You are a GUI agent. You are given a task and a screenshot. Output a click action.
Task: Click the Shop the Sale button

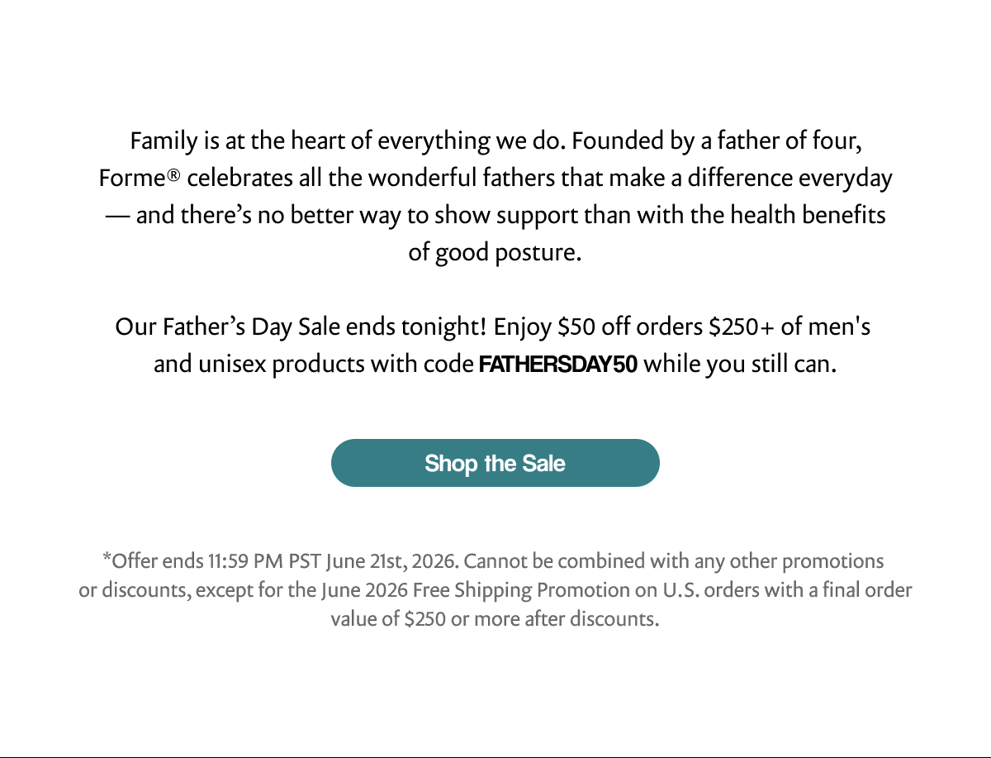(495, 463)
